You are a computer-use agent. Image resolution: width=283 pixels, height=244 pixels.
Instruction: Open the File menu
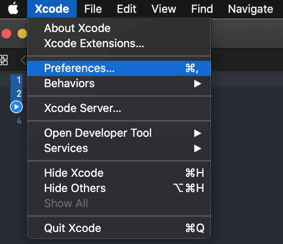[93, 9]
